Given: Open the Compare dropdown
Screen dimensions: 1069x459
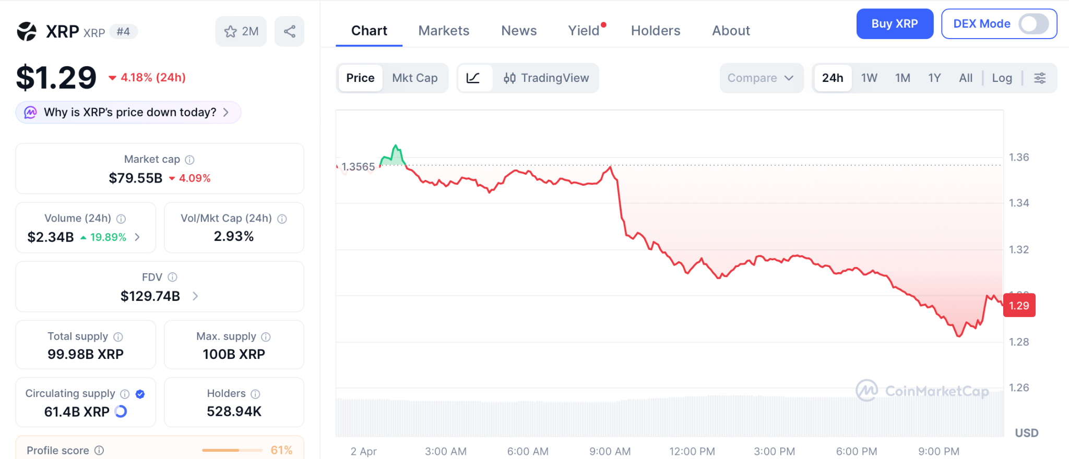Looking at the screenshot, I should click(761, 78).
